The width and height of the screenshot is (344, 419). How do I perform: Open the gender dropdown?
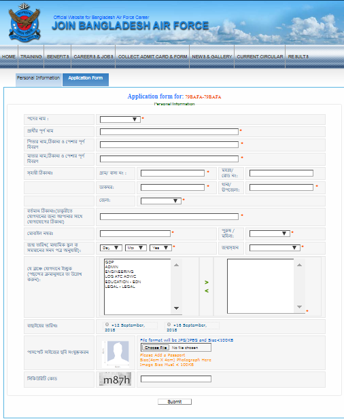(x=270, y=234)
